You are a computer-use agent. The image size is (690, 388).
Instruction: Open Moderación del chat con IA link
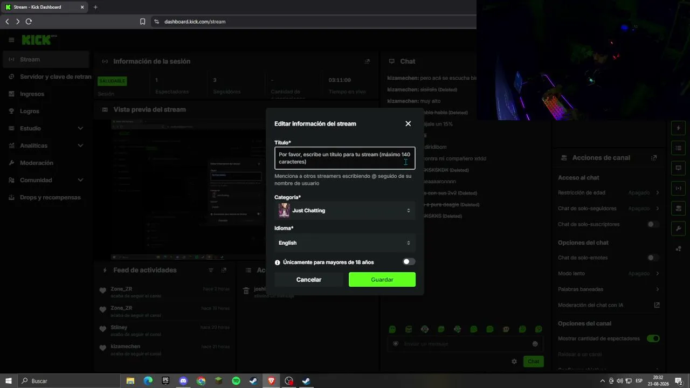tap(609, 305)
